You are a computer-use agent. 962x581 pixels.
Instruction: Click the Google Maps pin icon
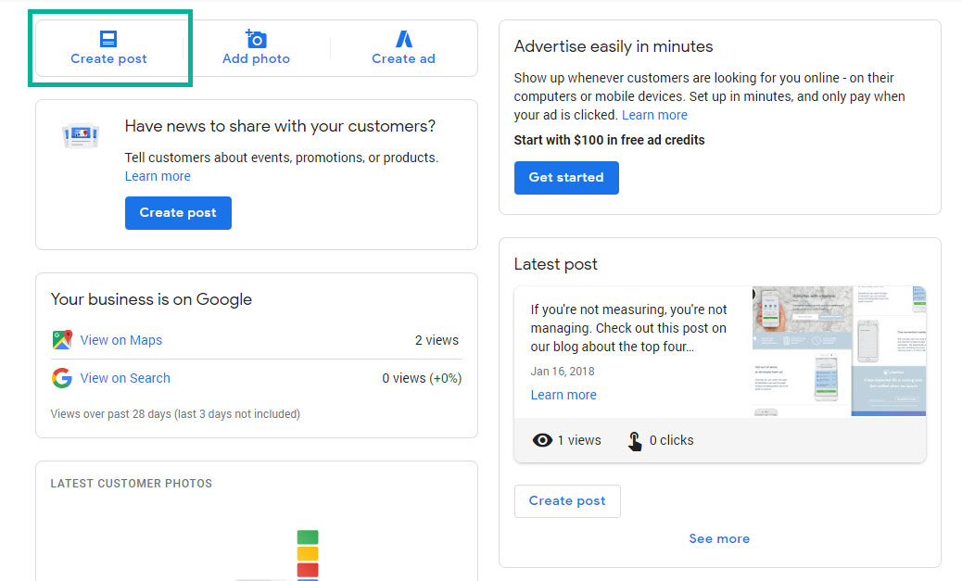pyautogui.click(x=61, y=339)
